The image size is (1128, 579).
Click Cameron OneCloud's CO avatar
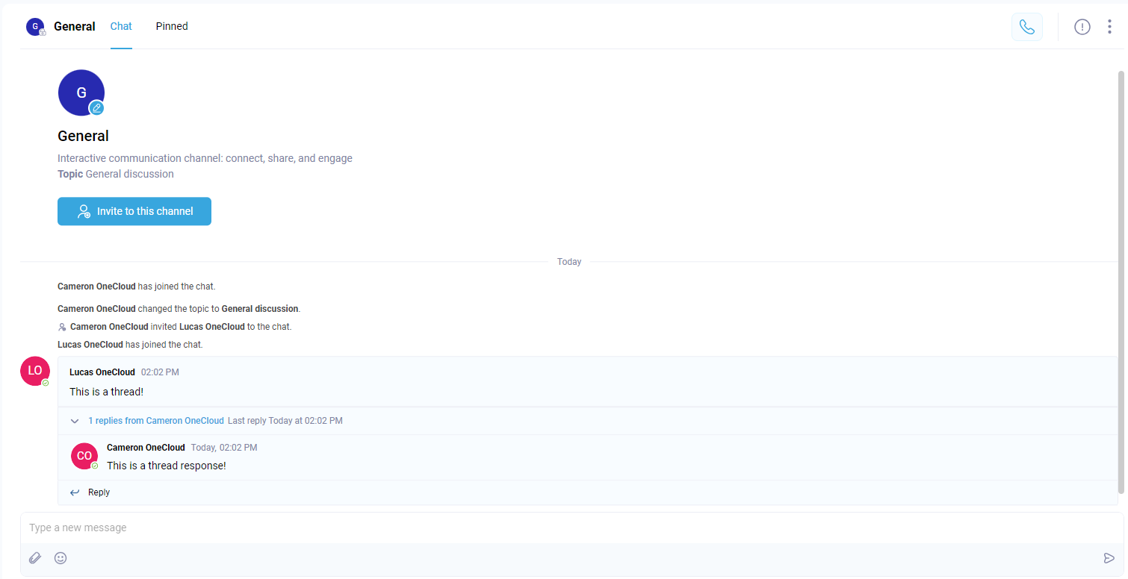coord(84,456)
